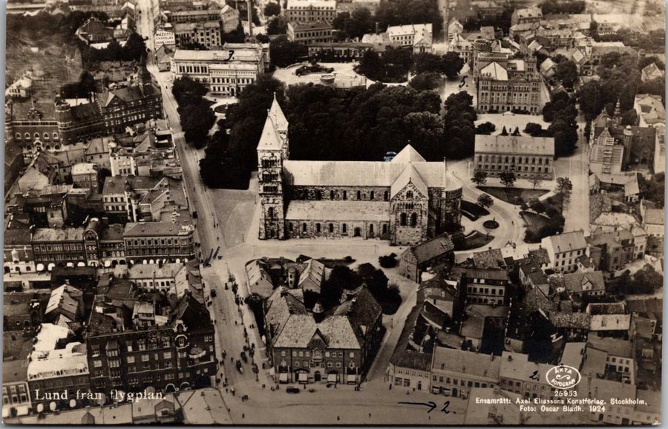Click the light two-story building east of cathedral
This screenshot has height=429, width=668.
click(x=514, y=154)
